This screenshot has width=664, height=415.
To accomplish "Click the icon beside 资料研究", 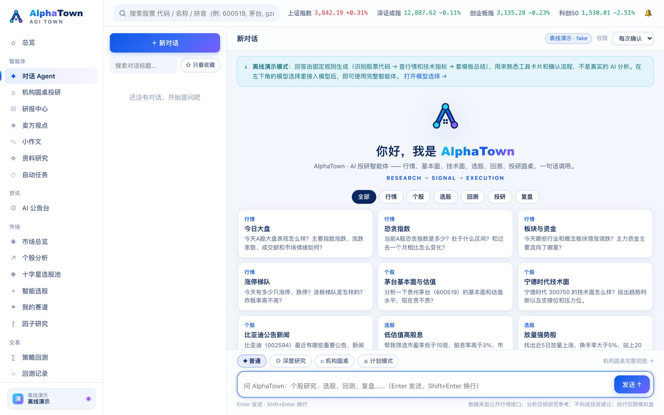I will coord(13,158).
